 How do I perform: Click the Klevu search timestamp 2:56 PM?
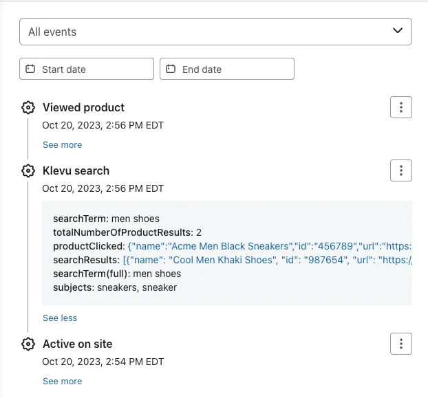point(103,188)
